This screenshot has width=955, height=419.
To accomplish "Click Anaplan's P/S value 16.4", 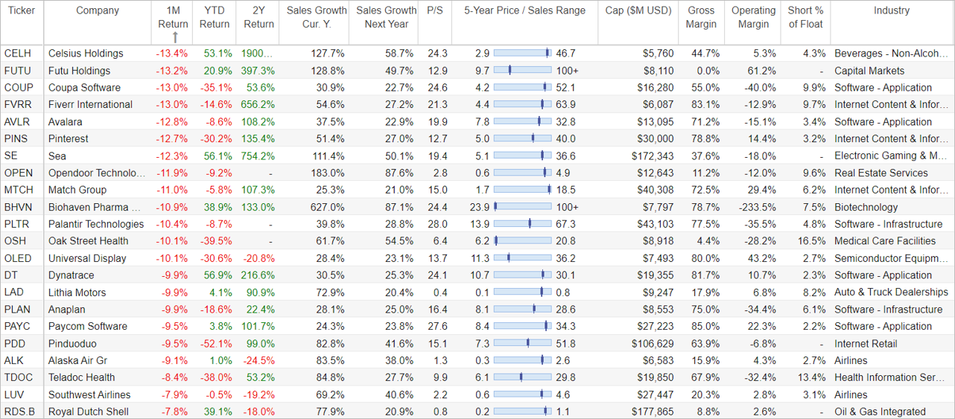I will [437, 310].
